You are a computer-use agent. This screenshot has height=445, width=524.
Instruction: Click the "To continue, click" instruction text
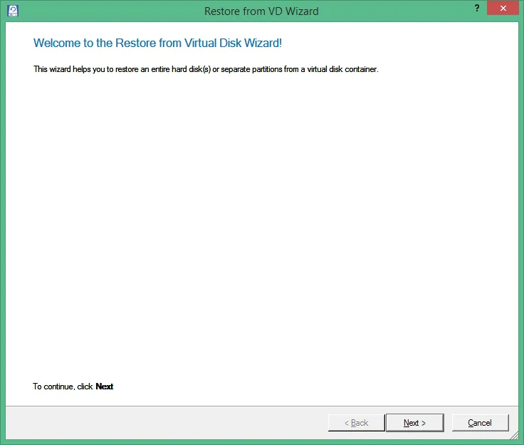pyautogui.click(x=63, y=387)
